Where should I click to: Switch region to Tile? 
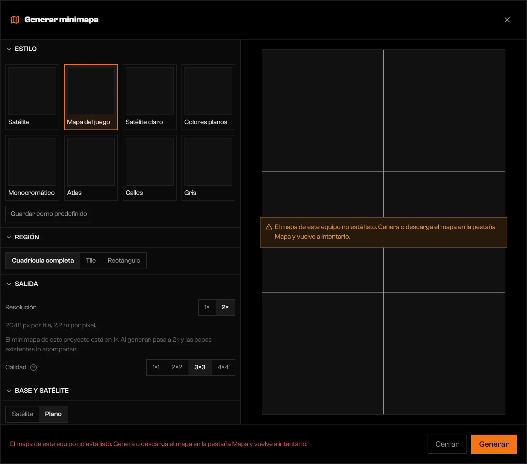(91, 261)
